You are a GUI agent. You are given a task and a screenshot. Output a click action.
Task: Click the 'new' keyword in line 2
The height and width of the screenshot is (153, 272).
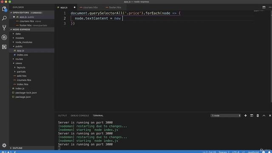(117, 18)
